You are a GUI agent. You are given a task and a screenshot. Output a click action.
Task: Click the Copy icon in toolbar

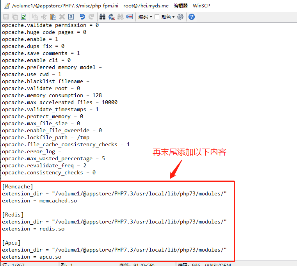tap(35, 17)
